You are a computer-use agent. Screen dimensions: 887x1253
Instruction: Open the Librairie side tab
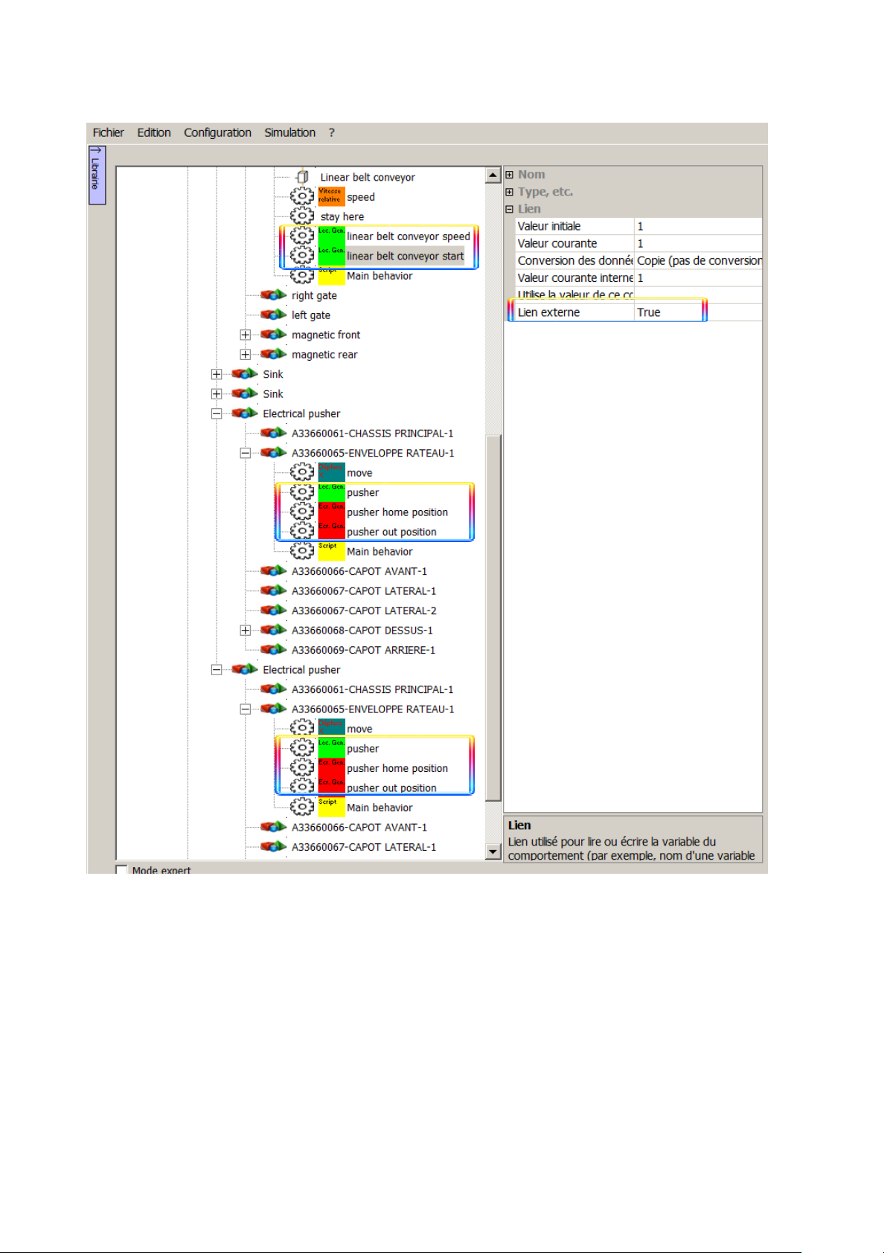[x=97, y=175]
